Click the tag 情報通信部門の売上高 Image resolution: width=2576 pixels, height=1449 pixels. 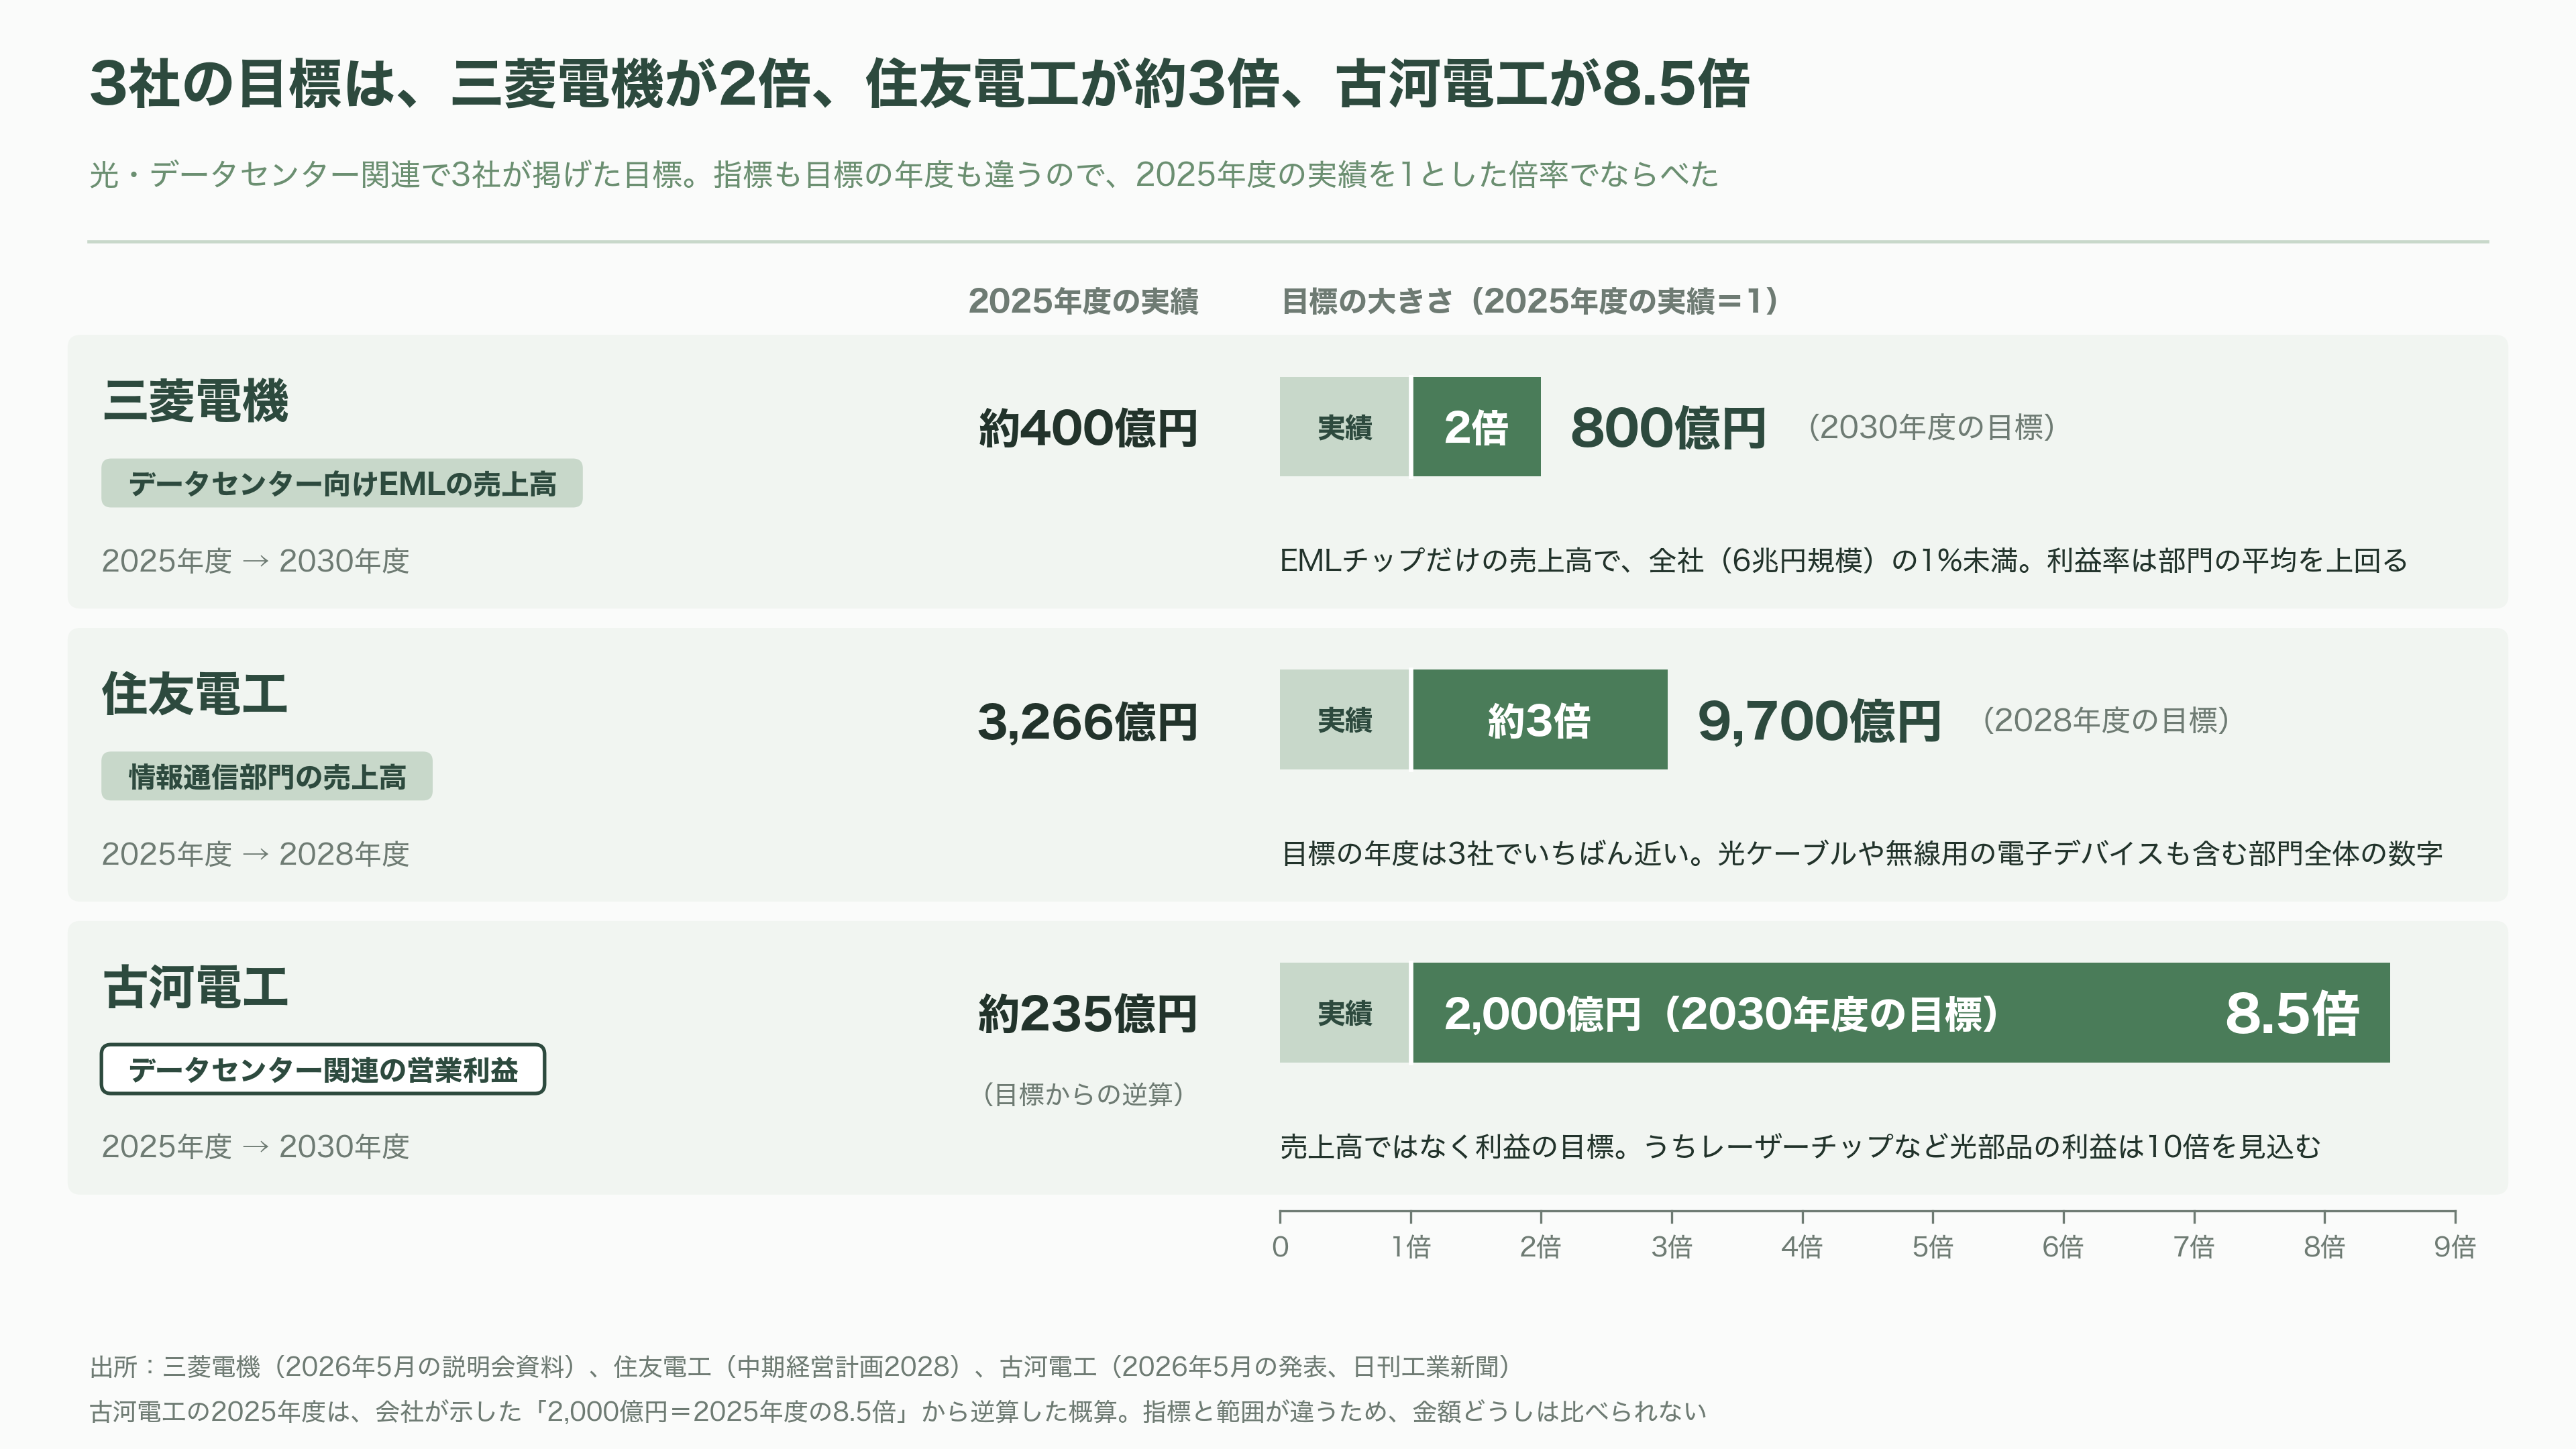(x=267, y=776)
